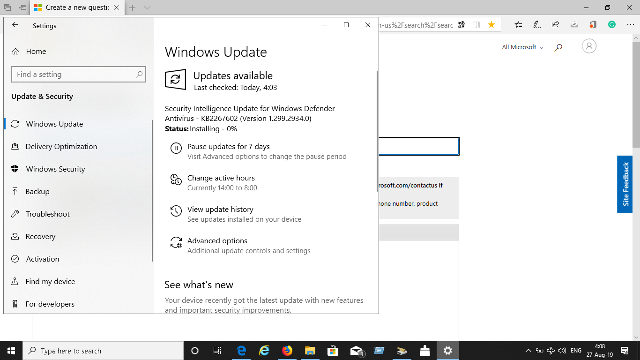Open View update history

(x=220, y=210)
